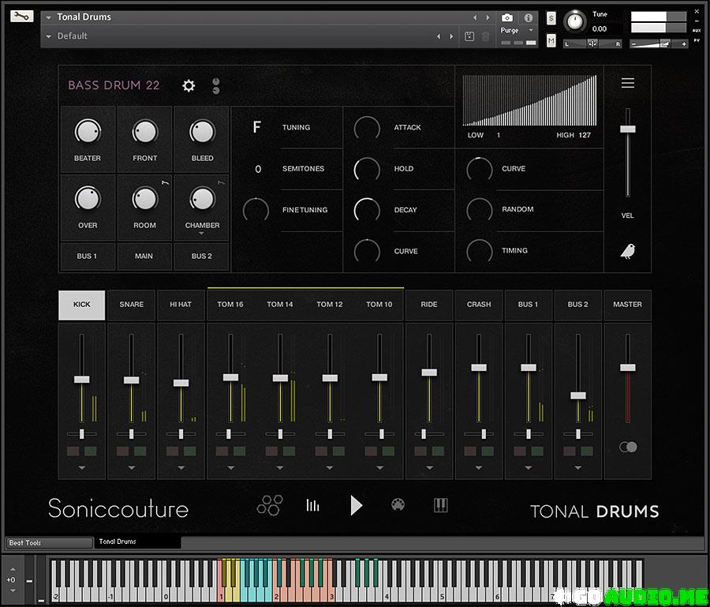
Task: Click the camera snapshot icon
Action: click(x=507, y=17)
